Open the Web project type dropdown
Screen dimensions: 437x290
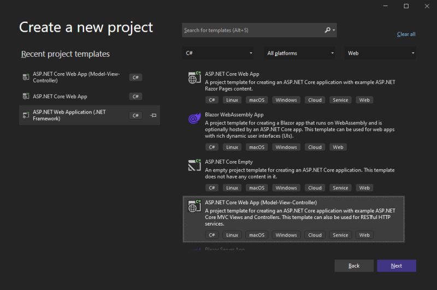tap(380, 53)
